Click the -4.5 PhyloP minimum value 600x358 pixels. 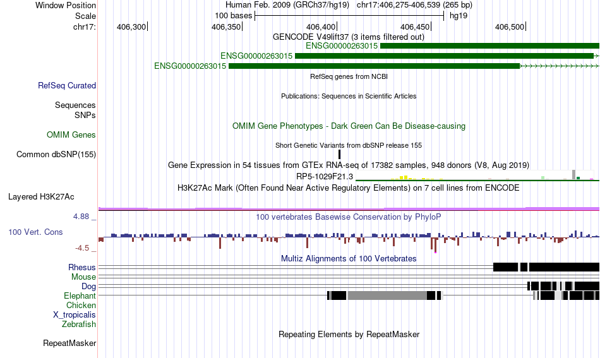tap(82, 248)
